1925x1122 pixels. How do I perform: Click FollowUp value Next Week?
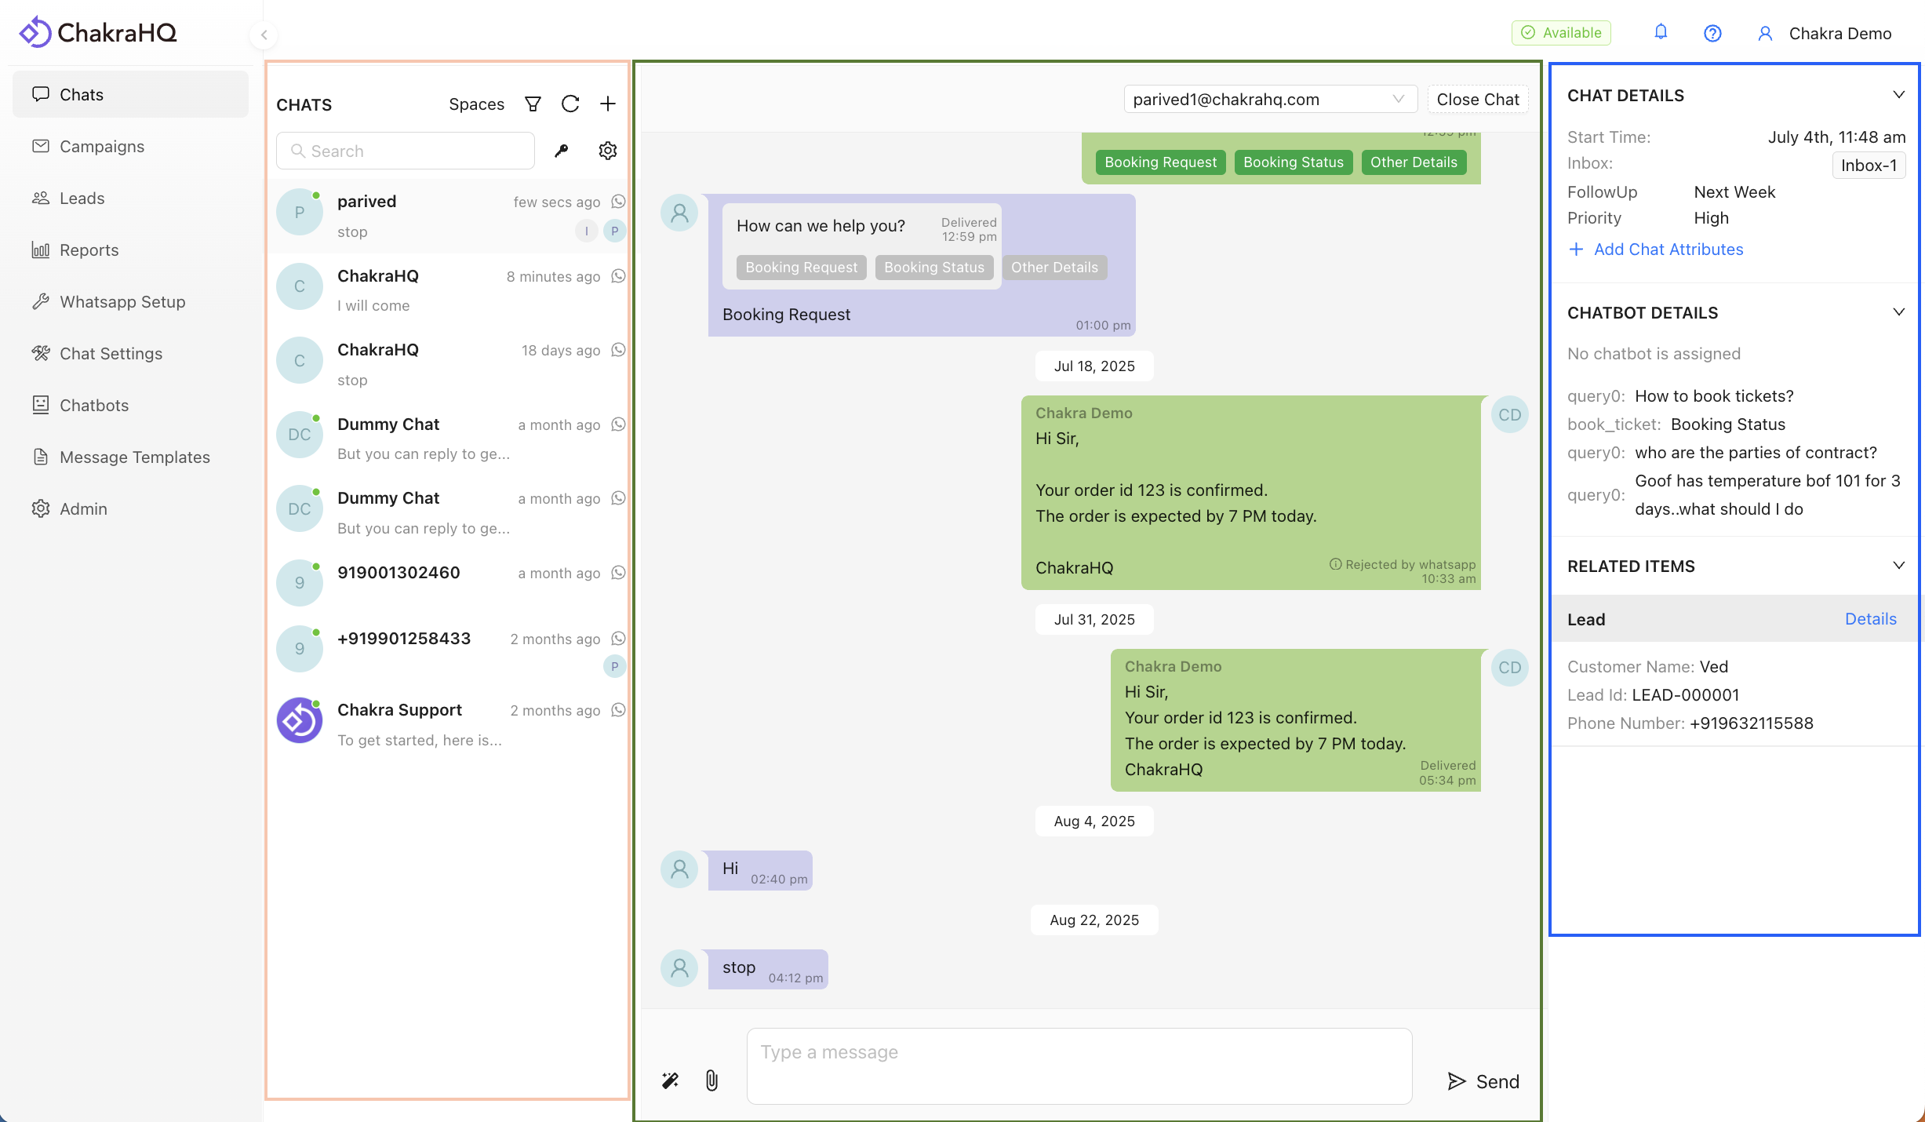click(x=1734, y=192)
